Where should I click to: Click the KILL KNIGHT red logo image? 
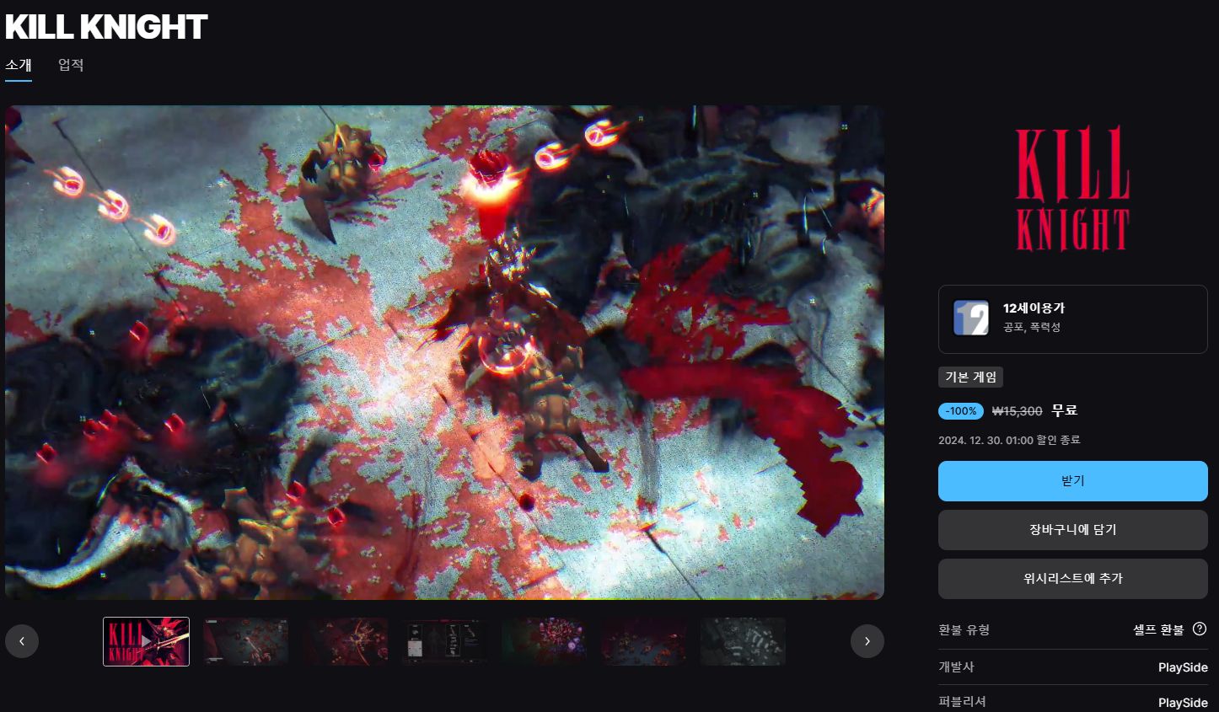[1072, 189]
